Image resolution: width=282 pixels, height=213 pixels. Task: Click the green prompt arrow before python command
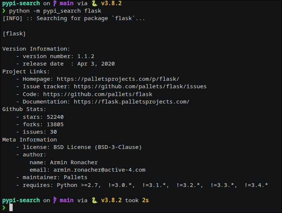point(4,11)
